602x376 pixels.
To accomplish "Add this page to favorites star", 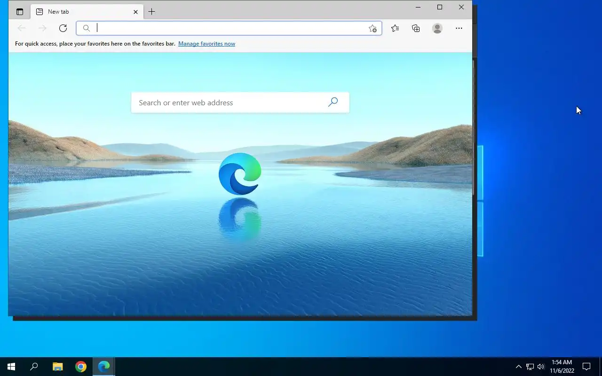I will [372, 28].
